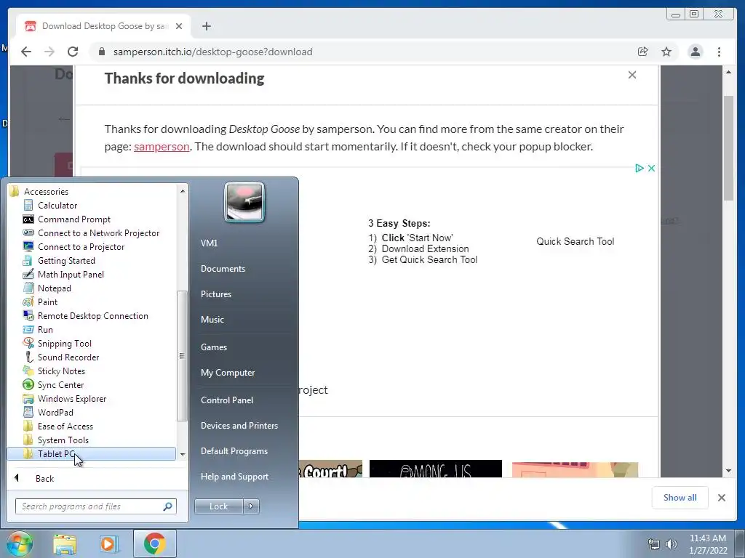
Task: Open the Run dialog entry
Action: [45, 329]
